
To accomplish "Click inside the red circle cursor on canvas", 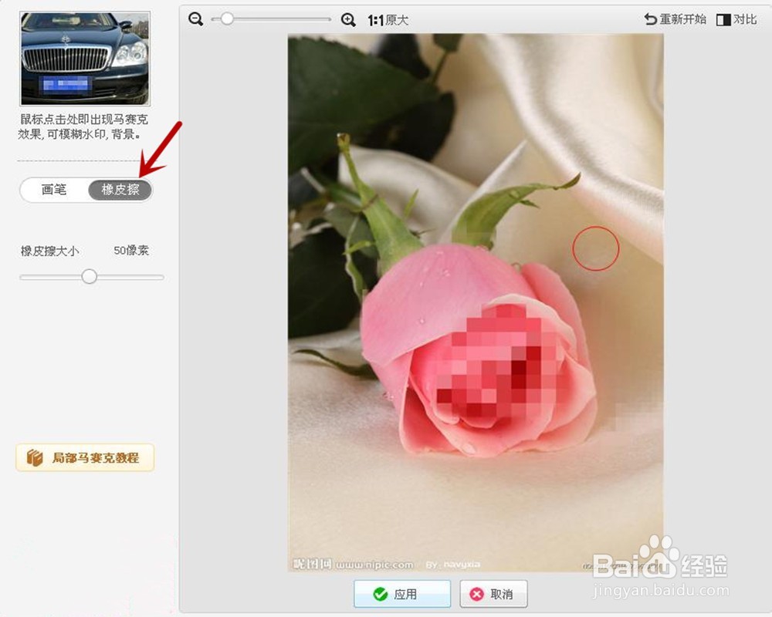I will pos(596,248).
